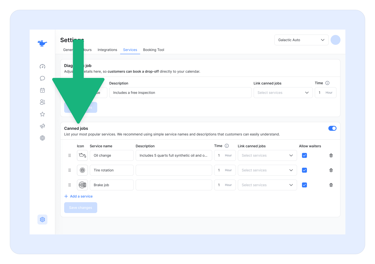Open the marketing megaphone icon in sidebar
The width and height of the screenshot is (375, 264).
tap(42, 126)
